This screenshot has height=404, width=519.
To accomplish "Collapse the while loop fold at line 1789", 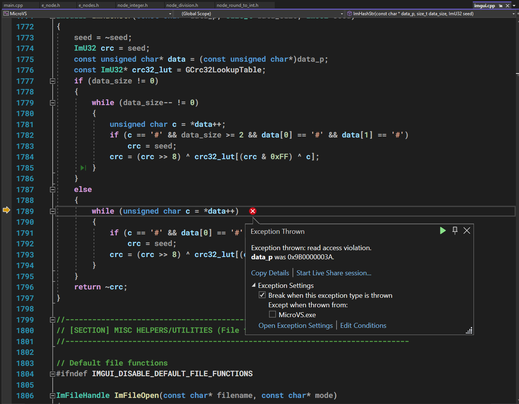I will coord(52,211).
